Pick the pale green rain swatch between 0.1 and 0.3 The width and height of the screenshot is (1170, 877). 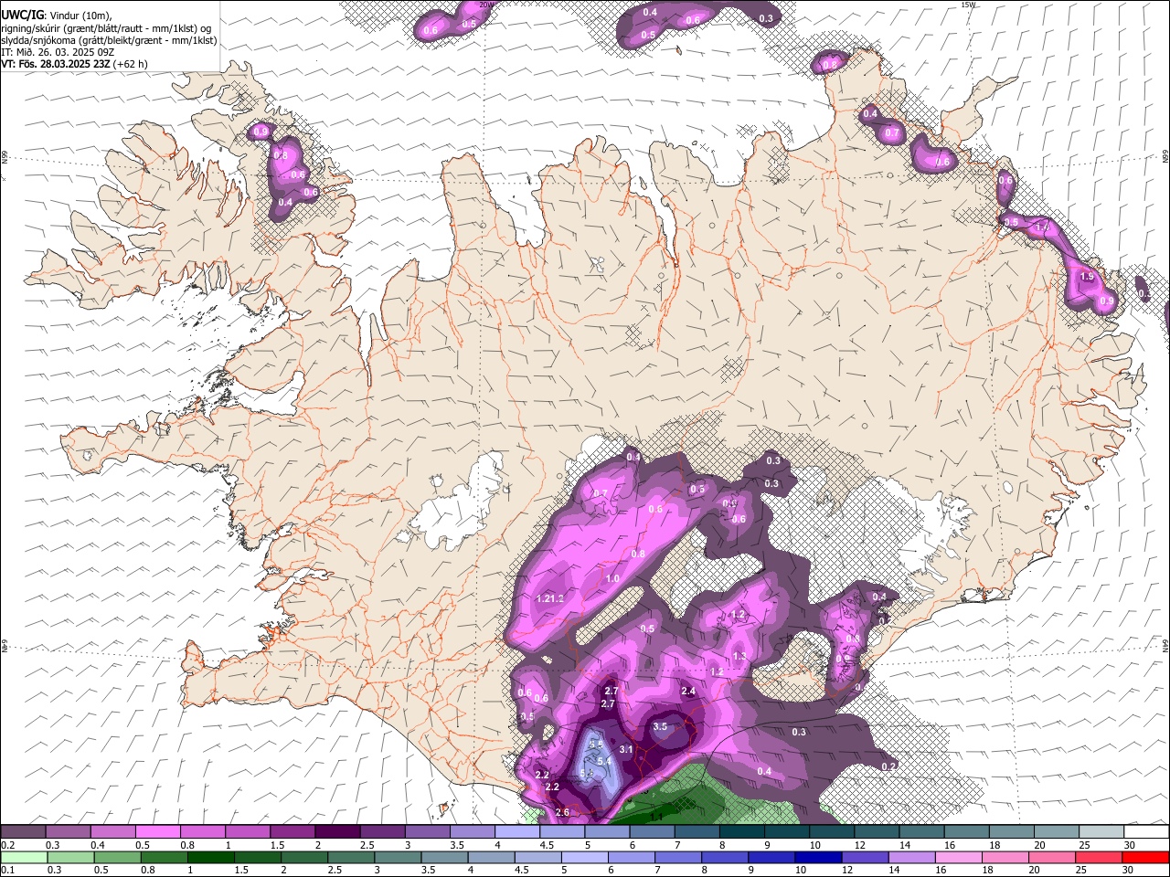tap(24, 857)
